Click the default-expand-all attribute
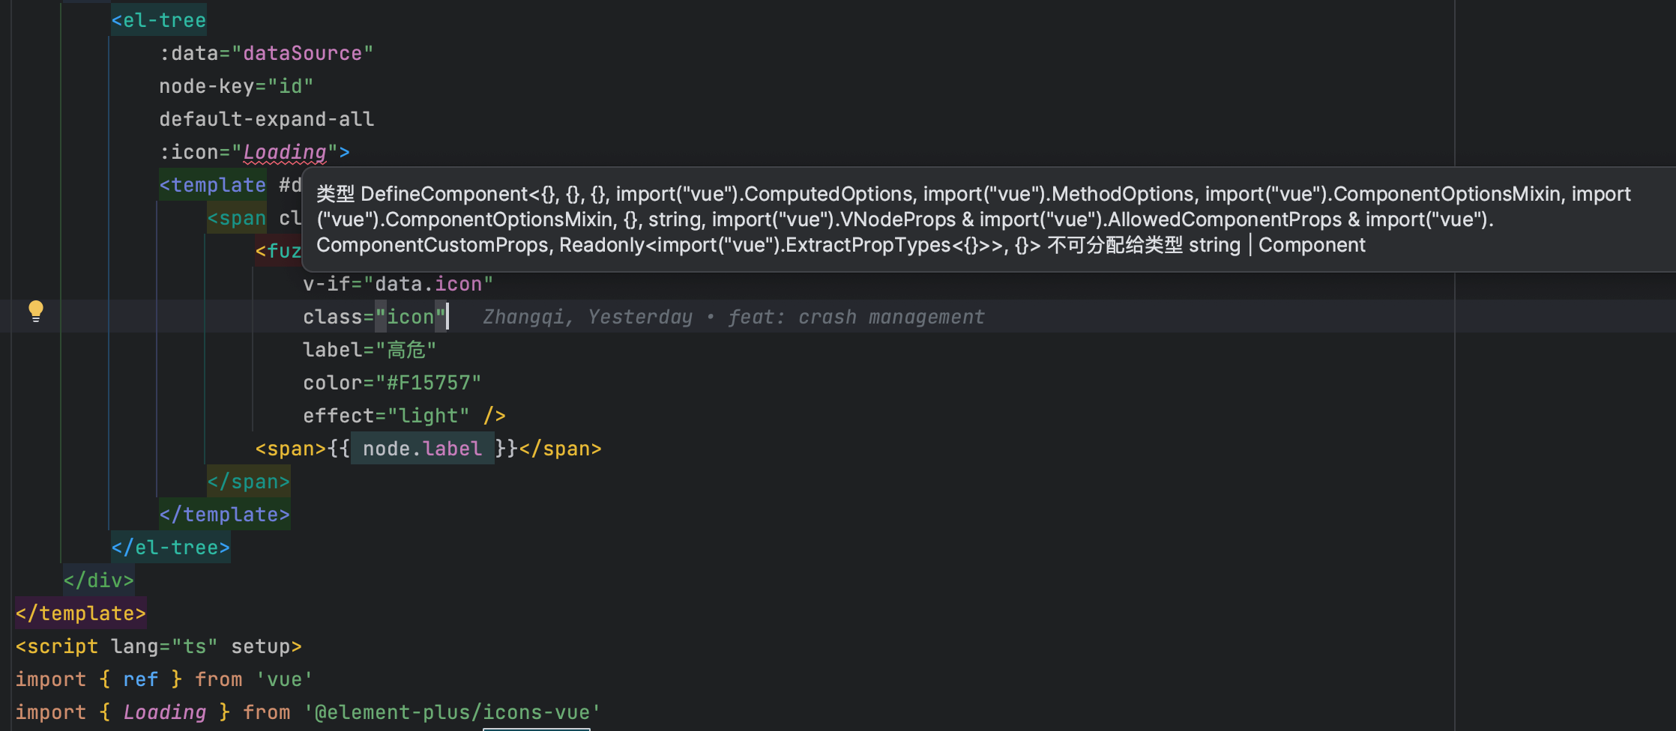 [266, 118]
